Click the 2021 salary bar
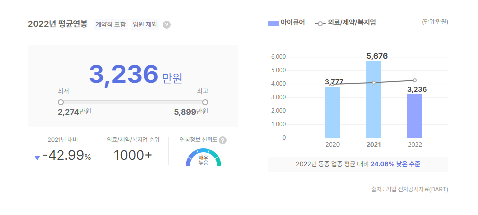The image size is (478, 215). point(374,99)
